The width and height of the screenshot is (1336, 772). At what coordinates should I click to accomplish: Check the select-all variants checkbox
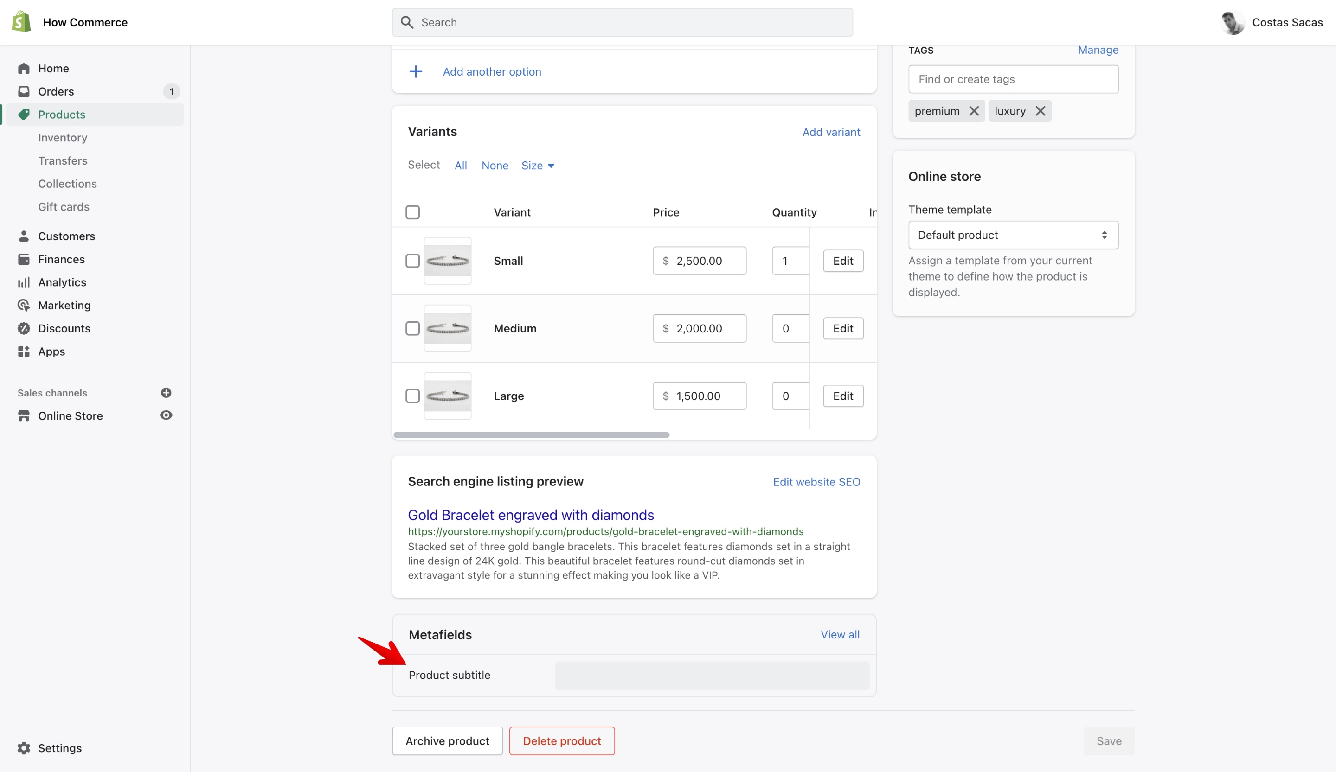pyautogui.click(x=412, y=212)
